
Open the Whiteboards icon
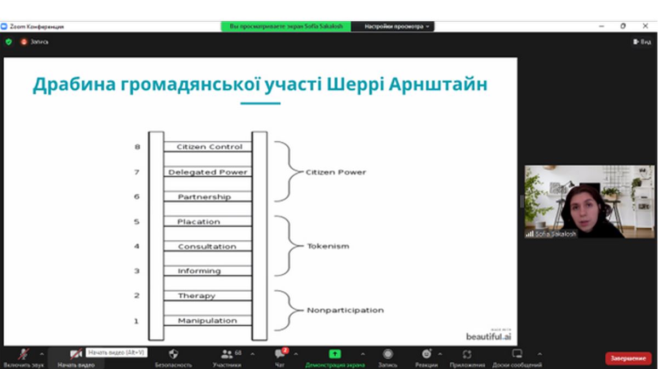(x=517, y=355)
